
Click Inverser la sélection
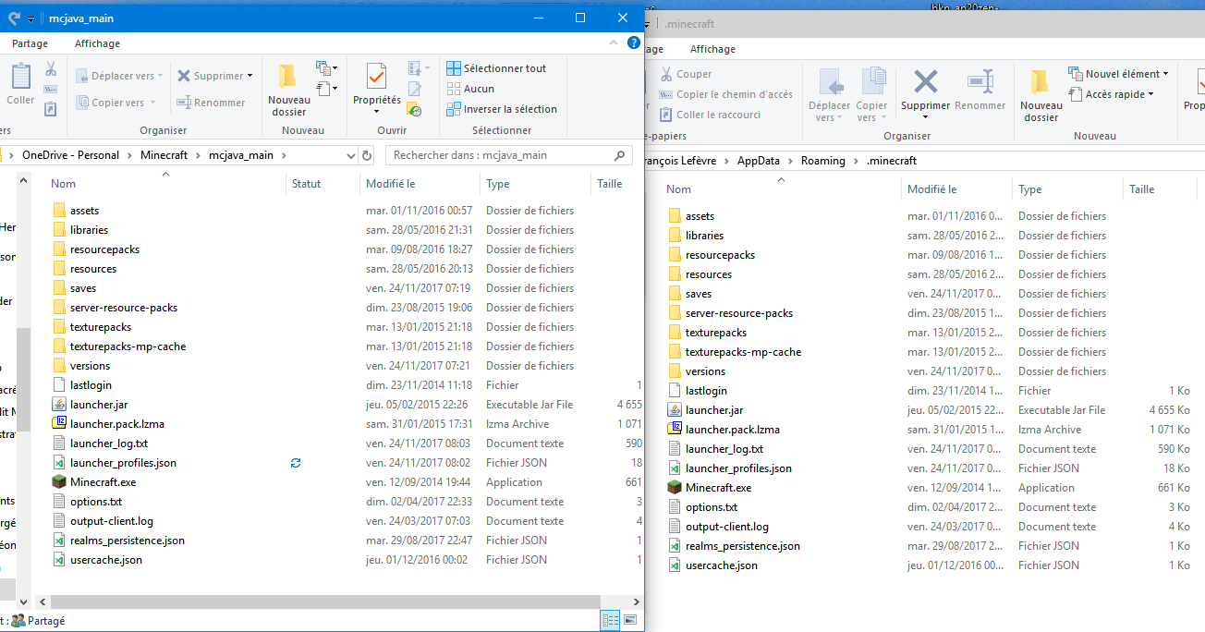click(502, 109)
